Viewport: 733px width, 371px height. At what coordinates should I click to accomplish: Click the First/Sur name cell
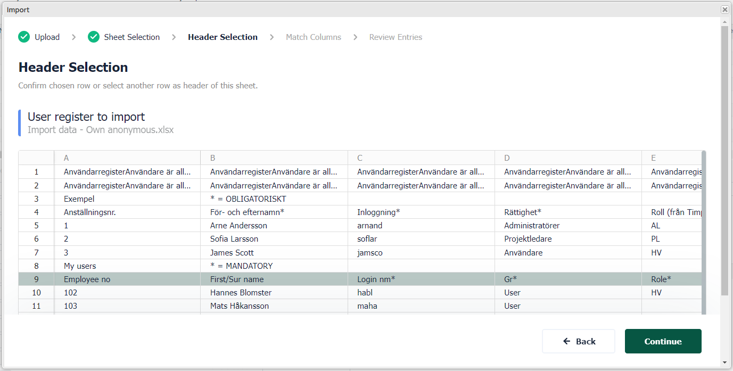click(x=274, y=279)
